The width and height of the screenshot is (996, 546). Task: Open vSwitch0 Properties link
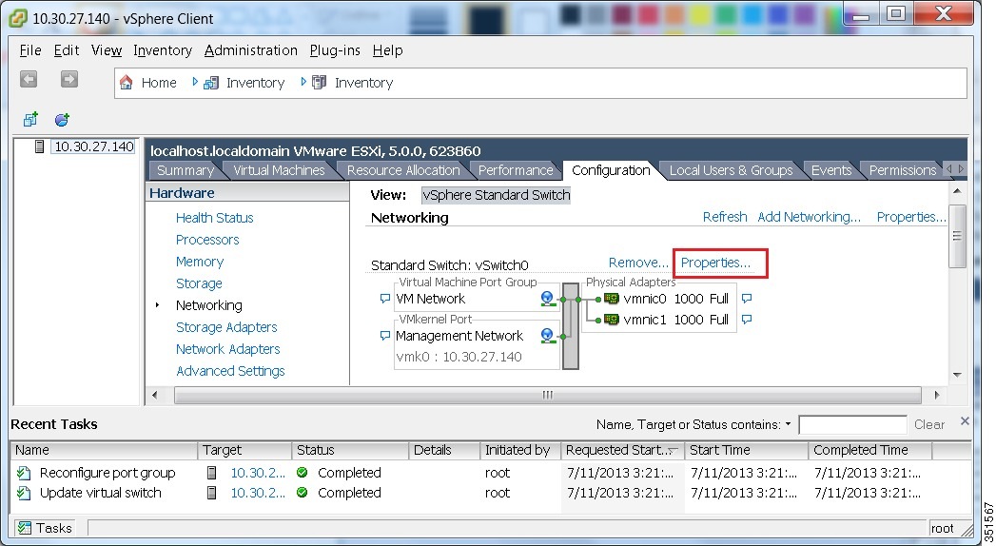click(715, 263)
